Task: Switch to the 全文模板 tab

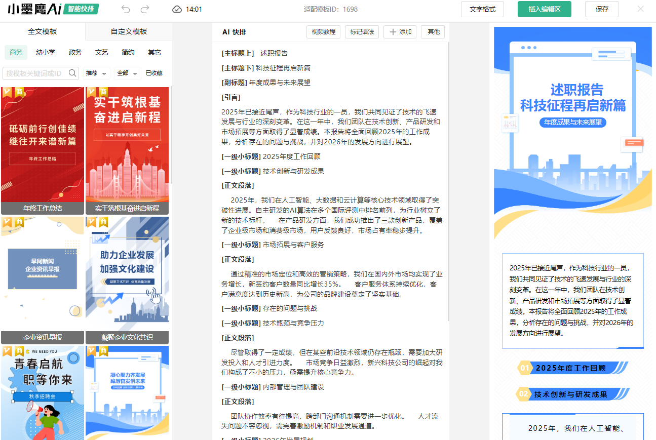Action: (43, 31)
